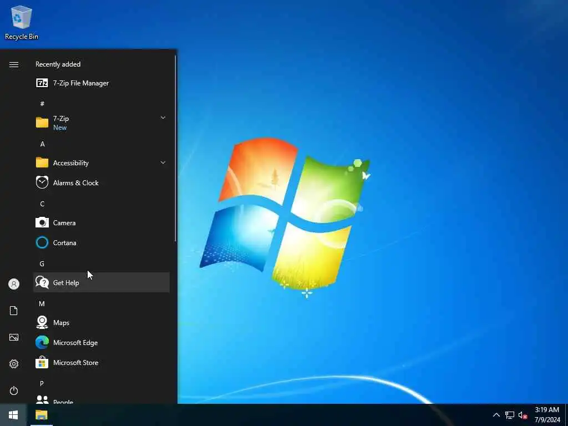This screenshot has width=568, height=426.
Task: Open 7-Zip File Manager from Recently added
Action: click(x=102, y=83)
